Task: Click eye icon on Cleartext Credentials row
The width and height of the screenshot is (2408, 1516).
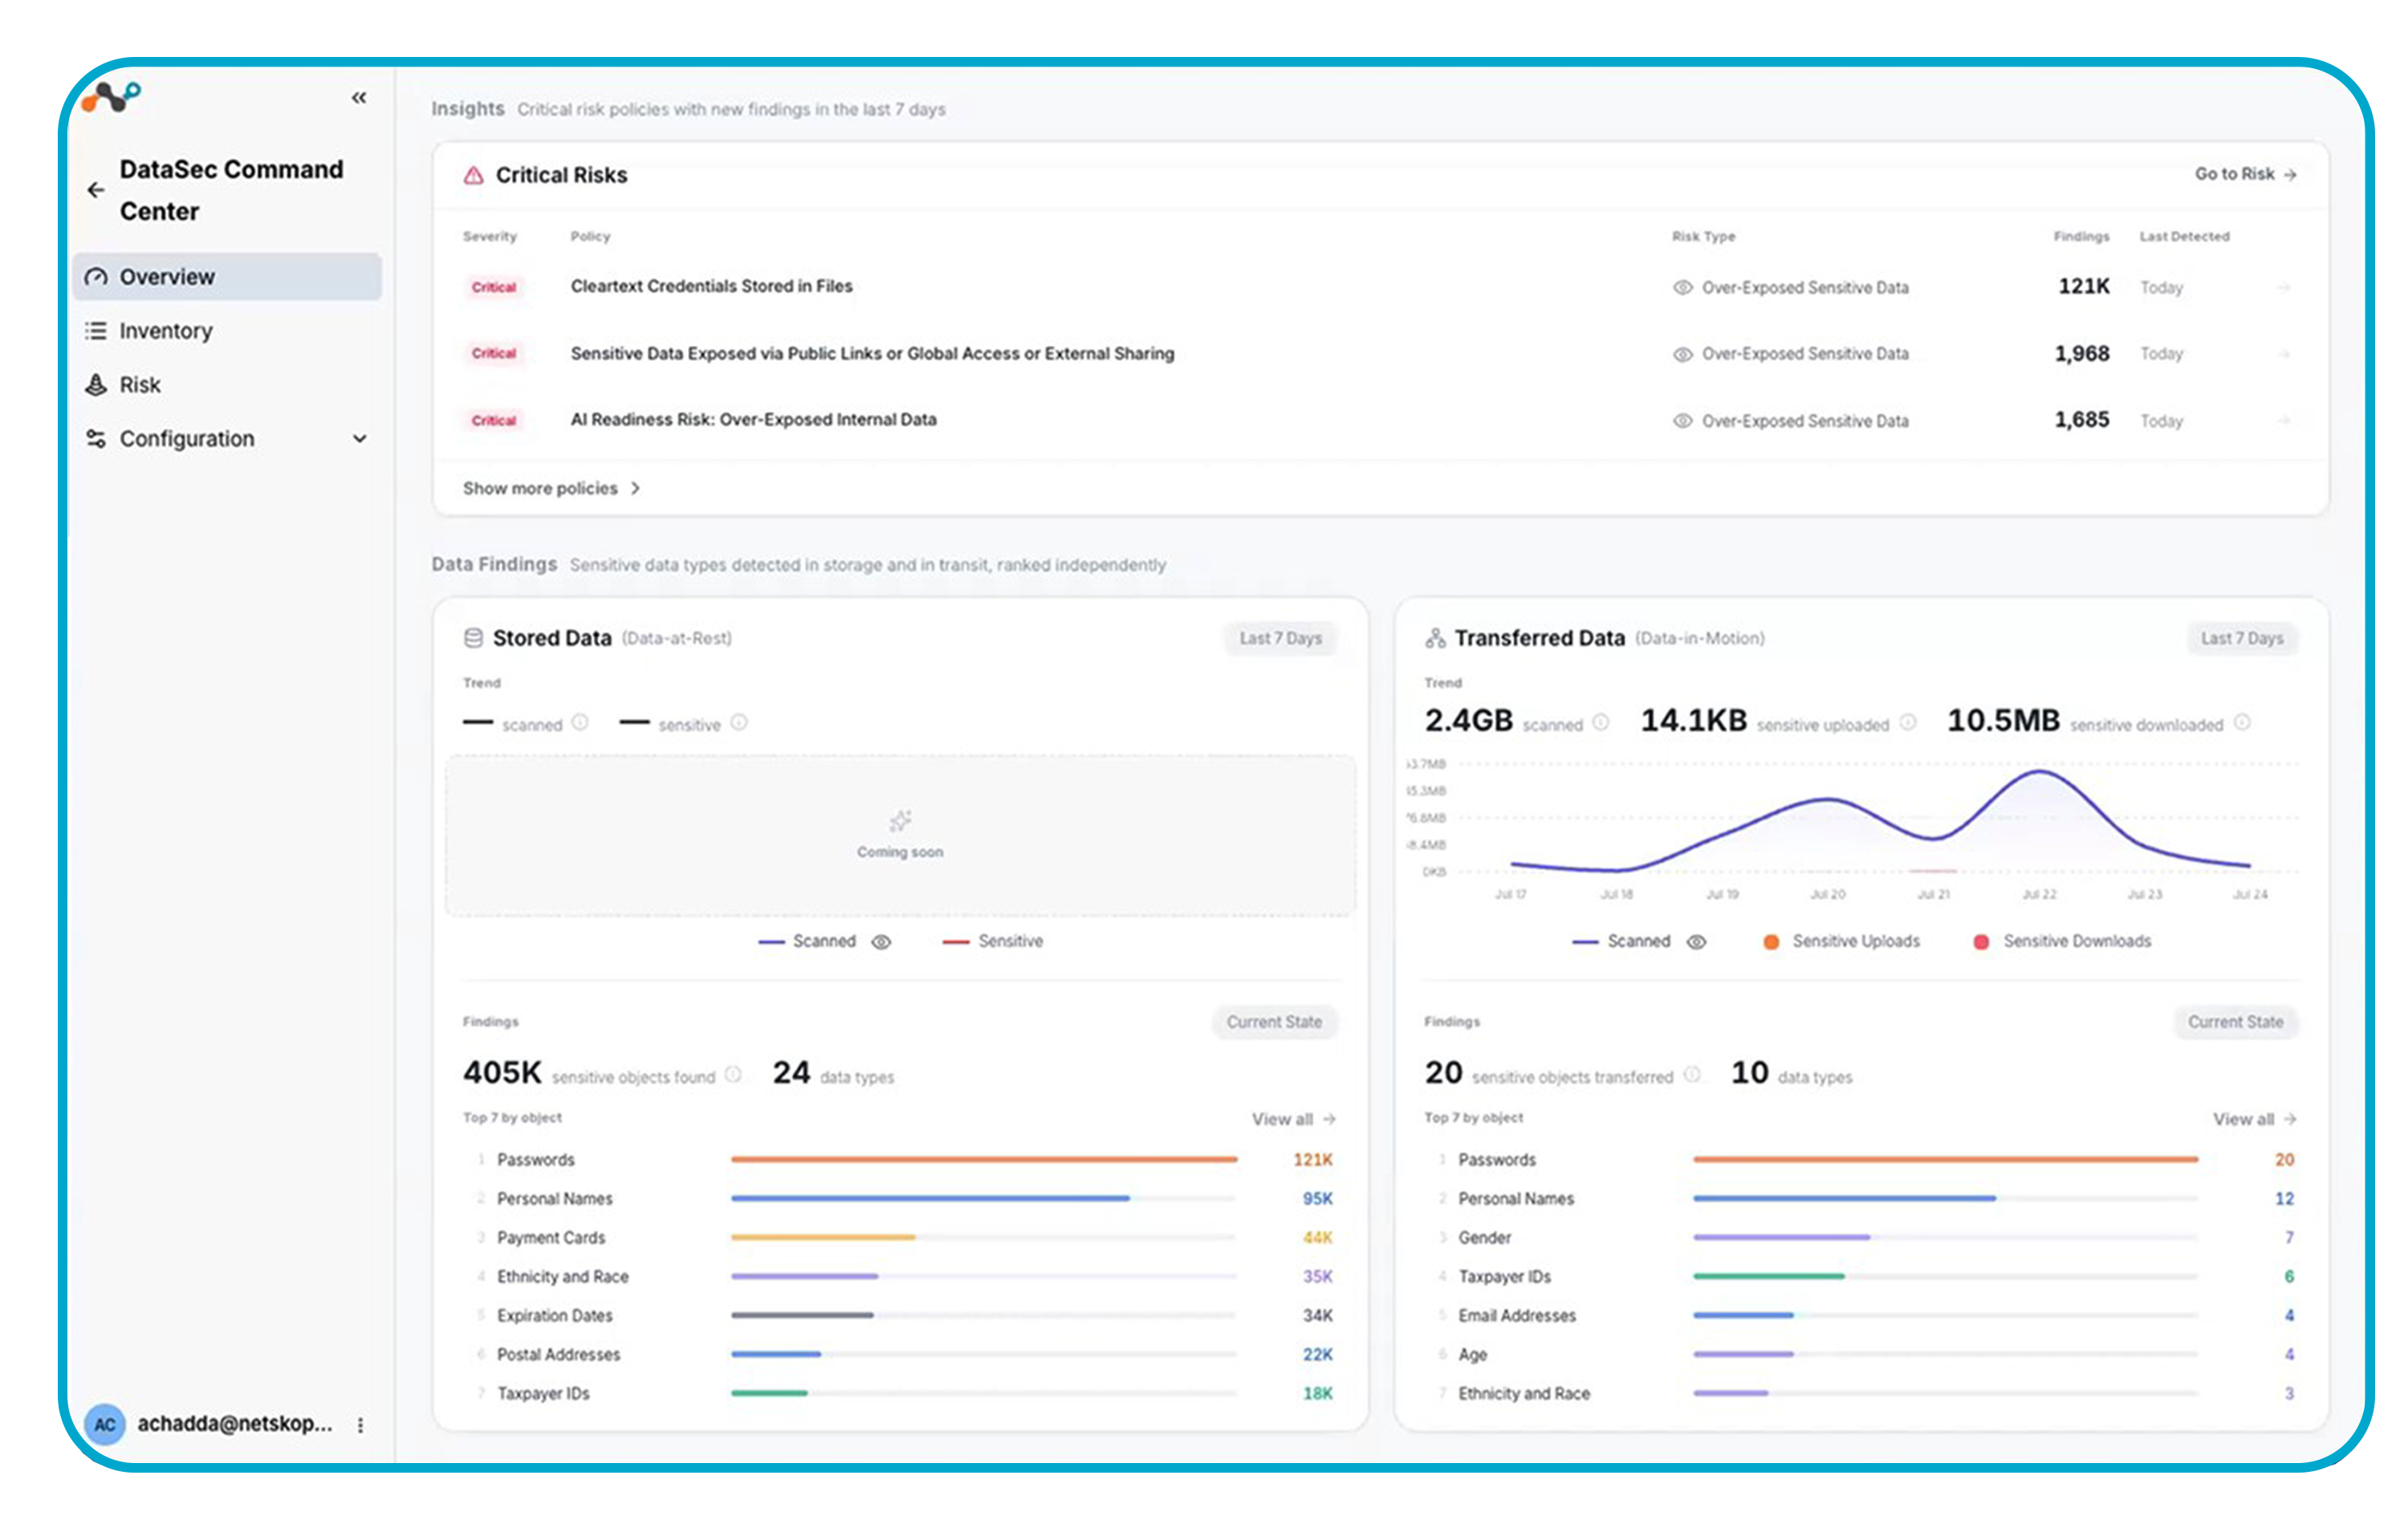Action: [x=1683, y=288]
